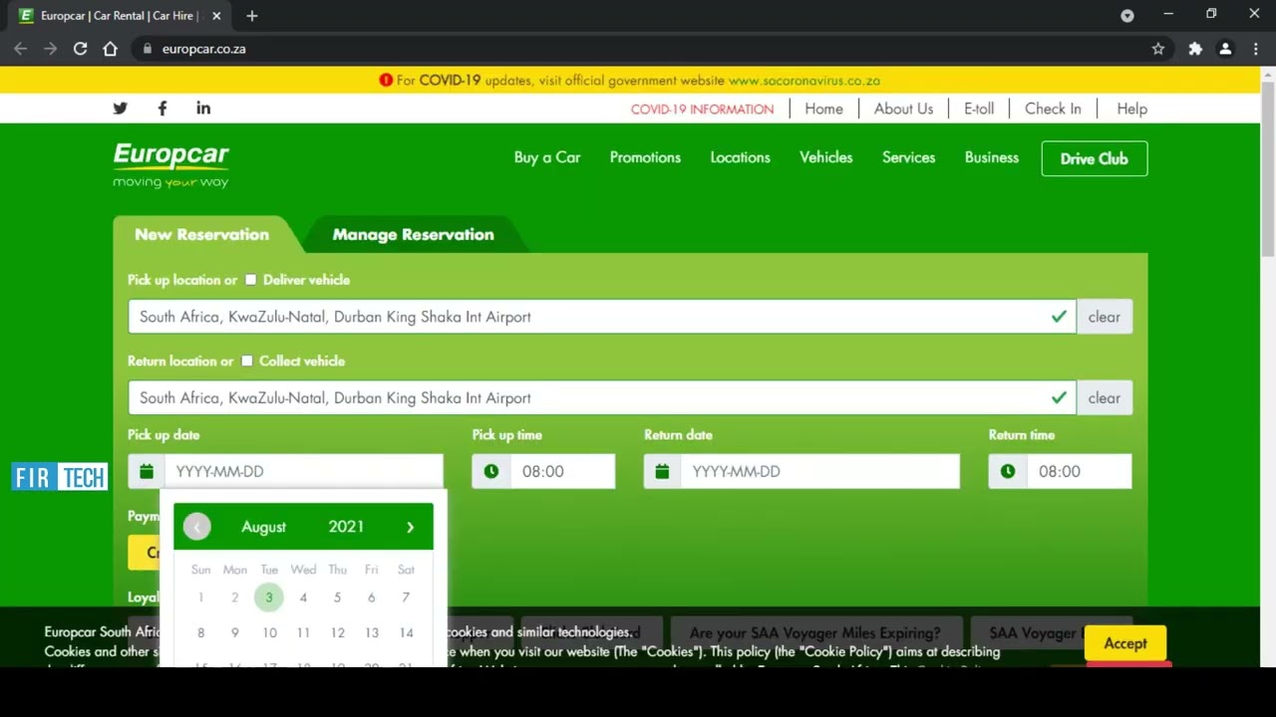
Task: Go to previous month in calendar
Action: (196, 527)
